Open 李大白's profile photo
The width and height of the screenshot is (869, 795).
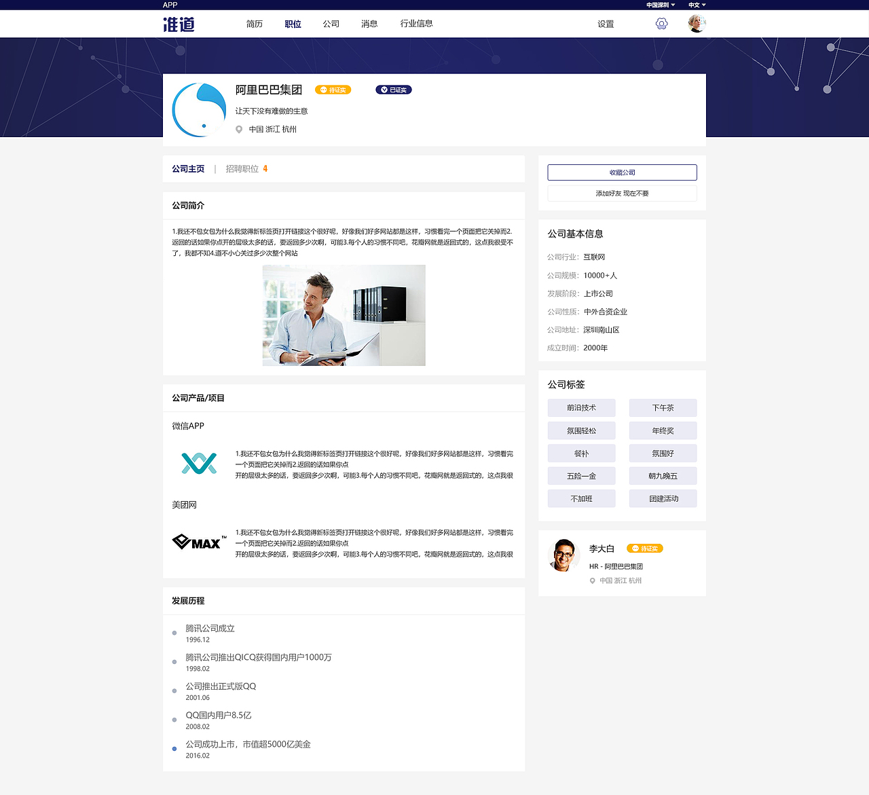pyautogui.click(x=563, y=555)
